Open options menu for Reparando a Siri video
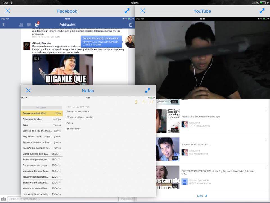The width and height of the screenshot is (270, 203). coord(266,112)
